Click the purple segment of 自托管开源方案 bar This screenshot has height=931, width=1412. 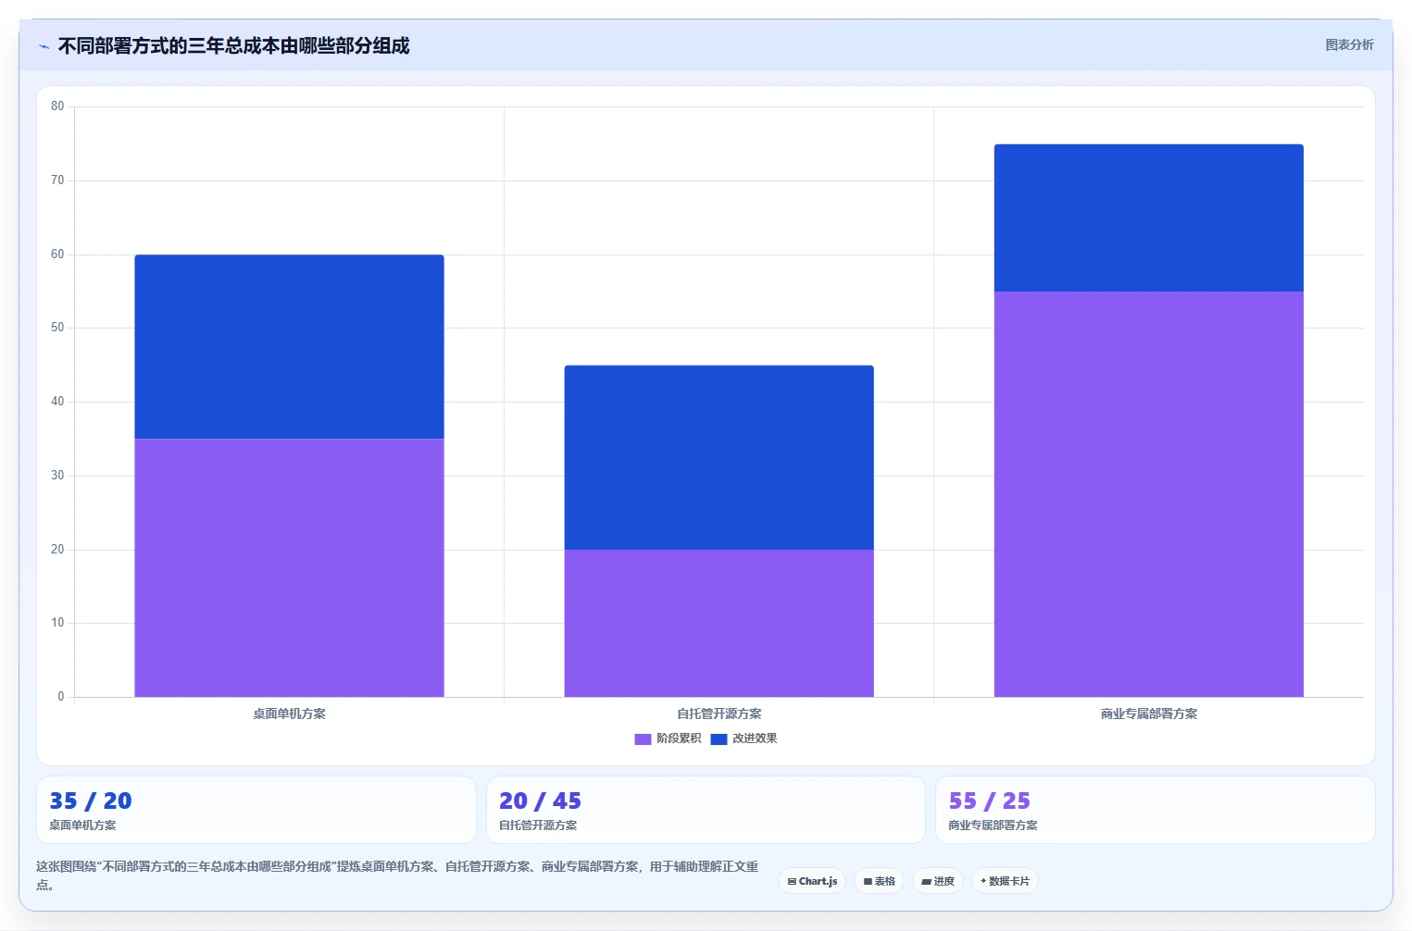pos(718,623)
